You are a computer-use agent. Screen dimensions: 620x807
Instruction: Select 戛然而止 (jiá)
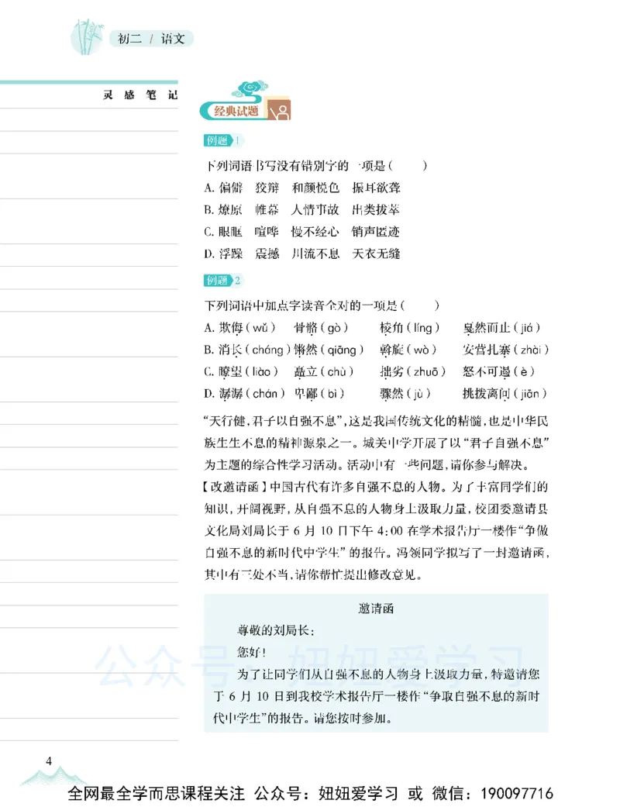[501, 328]
